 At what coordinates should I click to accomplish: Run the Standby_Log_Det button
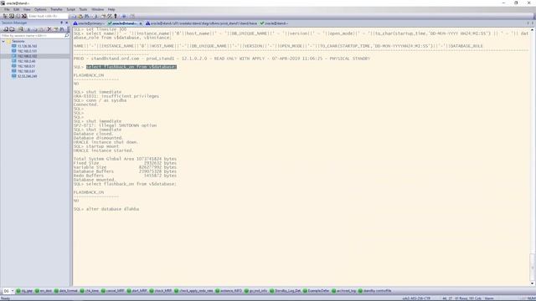pyautogui.click(x=285, y=291)
